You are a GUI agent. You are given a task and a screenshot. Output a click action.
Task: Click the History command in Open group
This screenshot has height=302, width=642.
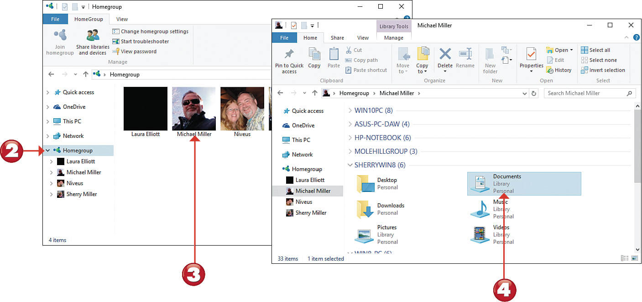tap(558, 70)
